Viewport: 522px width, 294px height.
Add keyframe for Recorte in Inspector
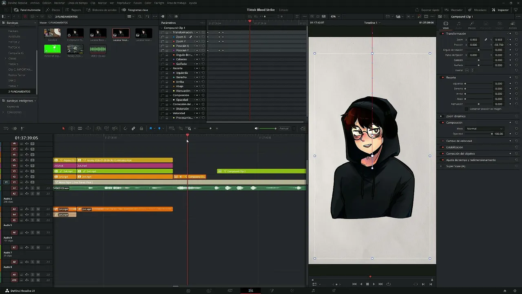coord(510,78)
